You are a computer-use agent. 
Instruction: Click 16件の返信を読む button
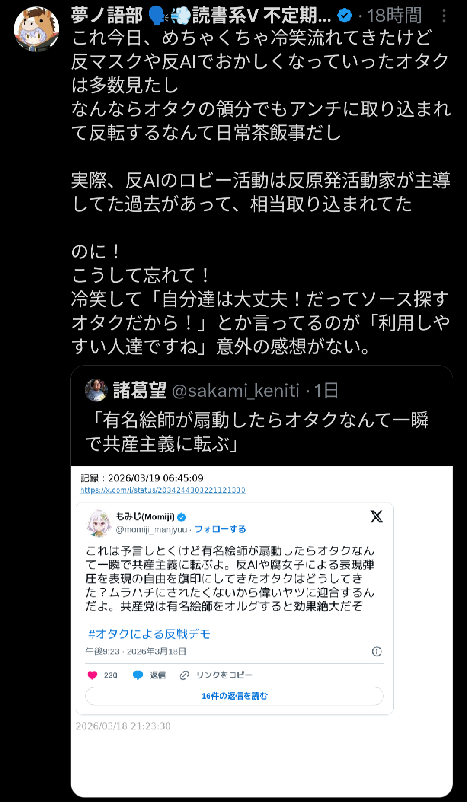[234, 696]
